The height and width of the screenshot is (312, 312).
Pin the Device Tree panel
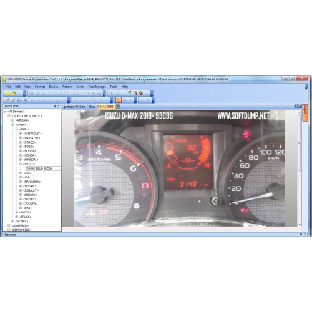54,106
